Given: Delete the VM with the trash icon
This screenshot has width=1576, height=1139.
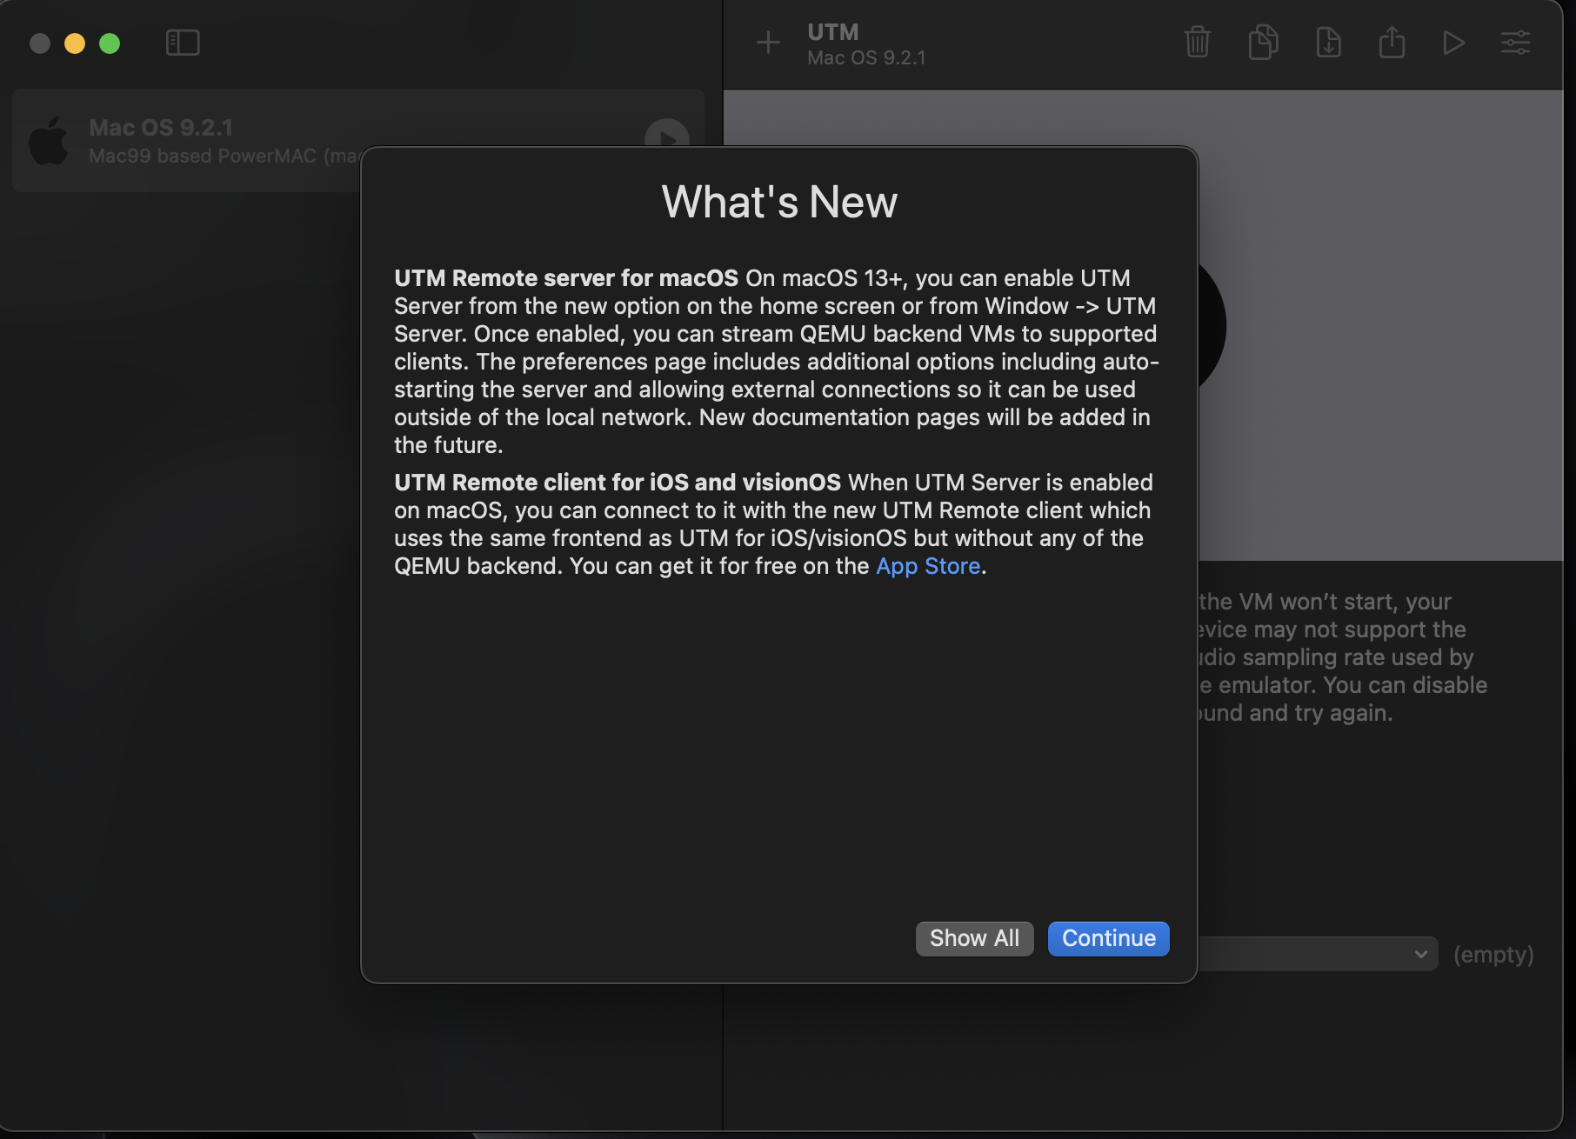Looking at the screenshot, I should point(1197,43).
